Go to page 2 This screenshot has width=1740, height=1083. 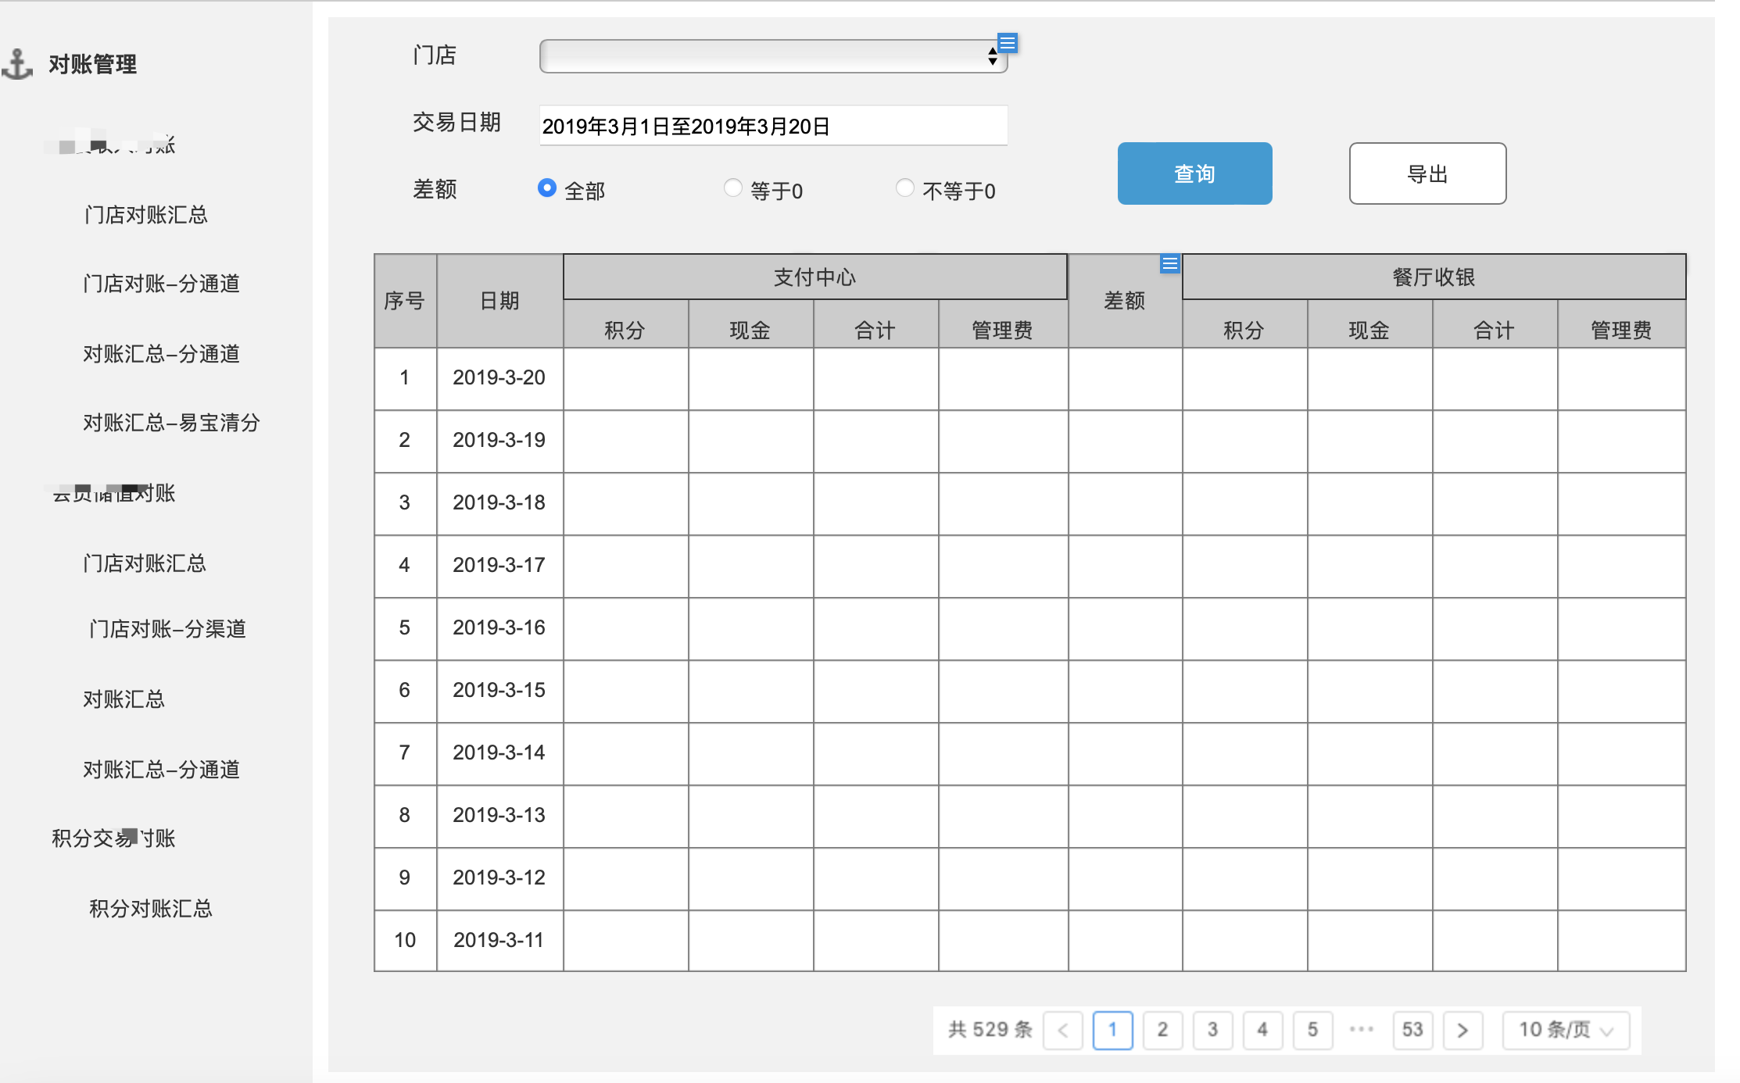[1162, 1030]
